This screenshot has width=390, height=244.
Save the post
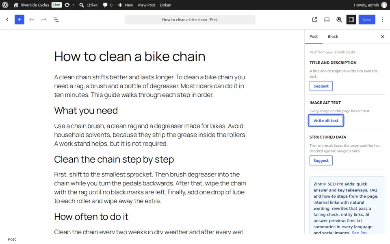tap(367, 20)
